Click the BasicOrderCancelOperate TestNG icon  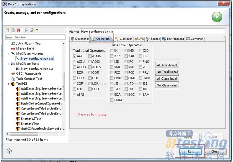pyautogui.click(x=18, y=104)
